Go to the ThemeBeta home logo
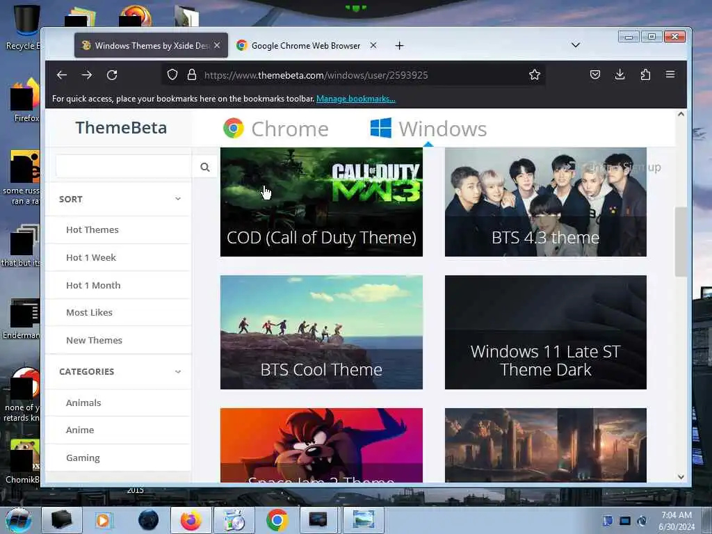Image resolution: width=712 pixels, height=534 pixels. 121,128
